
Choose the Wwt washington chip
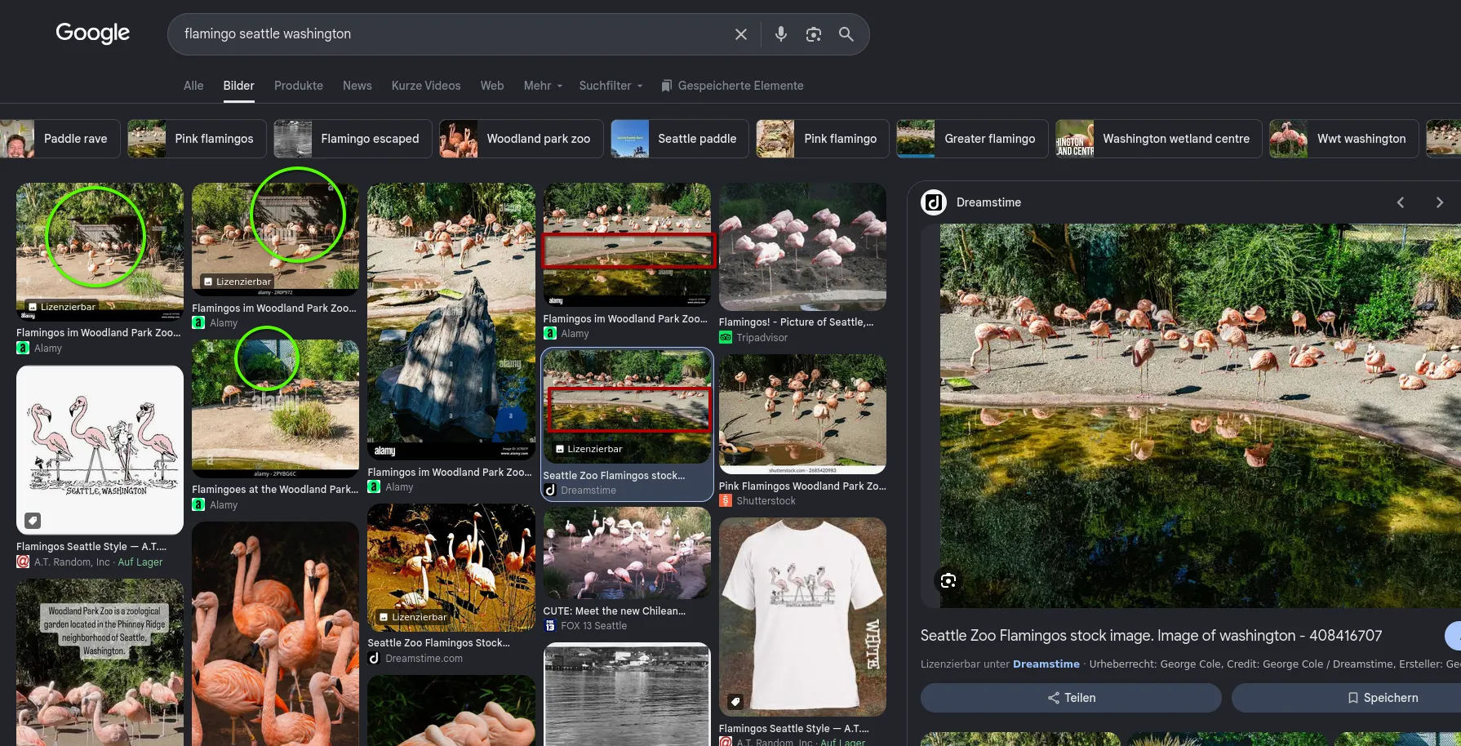pos(1344,139)
